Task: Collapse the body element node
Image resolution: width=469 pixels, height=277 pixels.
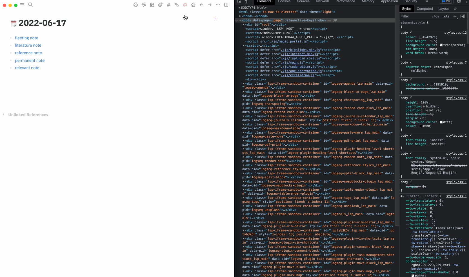Action: coord(240,20)
